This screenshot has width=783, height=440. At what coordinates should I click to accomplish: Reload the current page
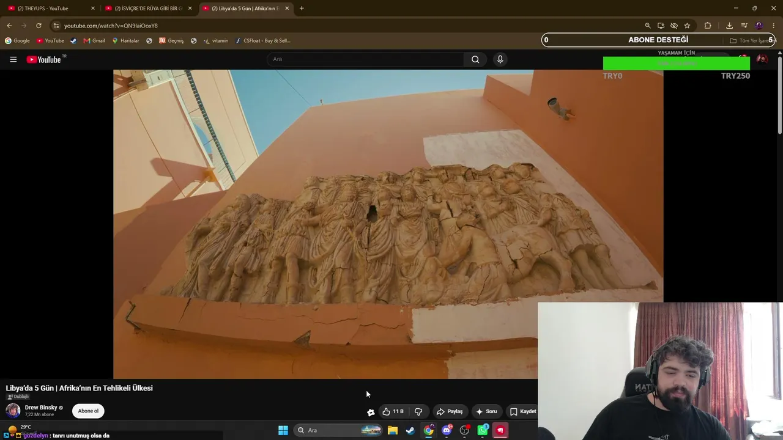coord(39,26)
